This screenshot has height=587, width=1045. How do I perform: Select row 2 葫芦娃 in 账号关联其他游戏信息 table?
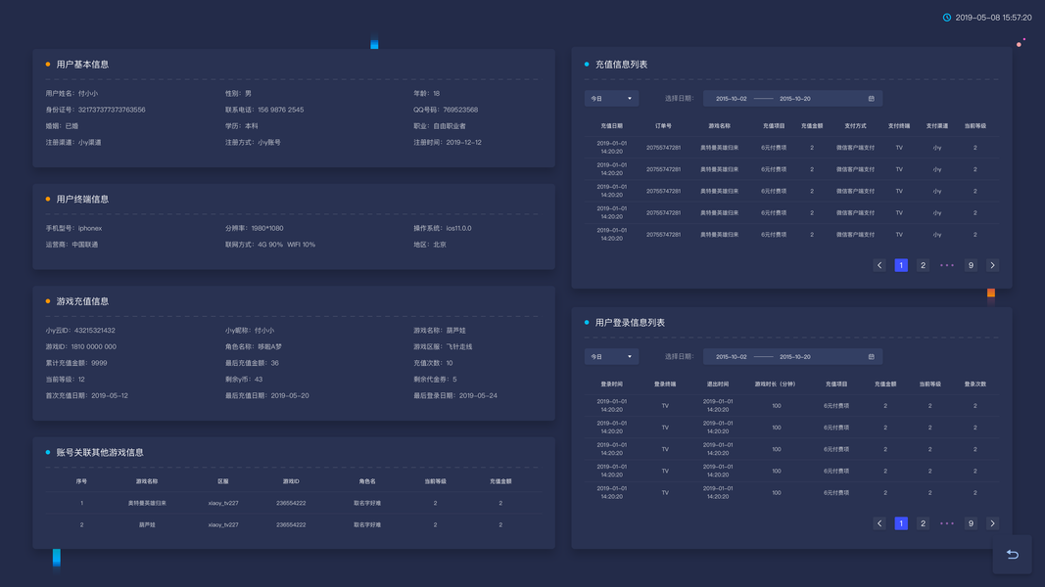click(x=293, y=525)
